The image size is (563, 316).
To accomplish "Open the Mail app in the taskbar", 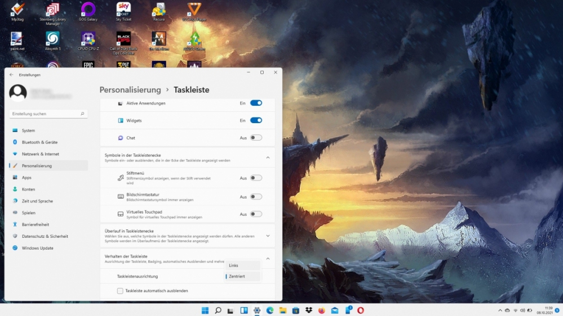I will [334, 310].
